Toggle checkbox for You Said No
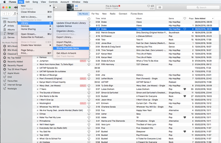 pos(38,131)
